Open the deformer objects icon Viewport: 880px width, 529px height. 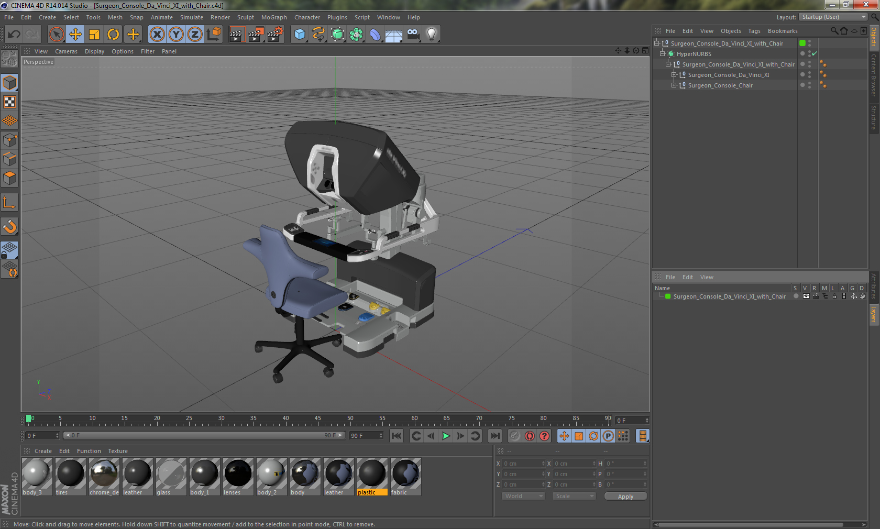(x=375, y=35)
